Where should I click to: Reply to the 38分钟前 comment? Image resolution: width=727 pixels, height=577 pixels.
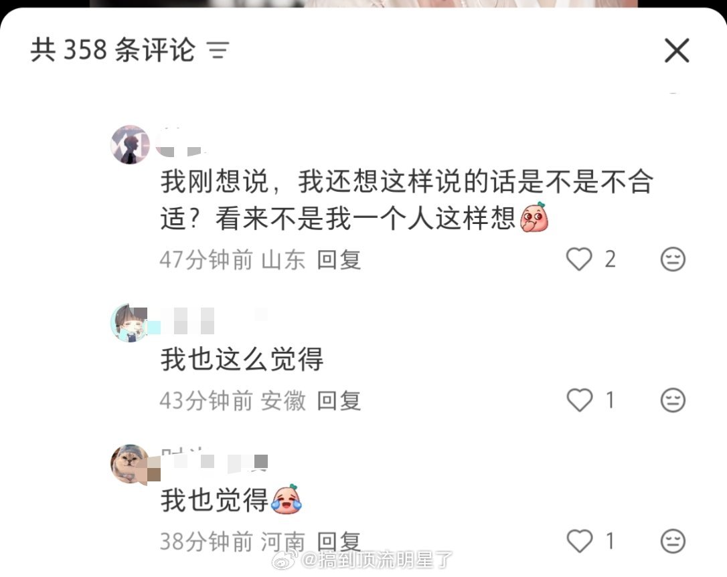coord(339,542)
